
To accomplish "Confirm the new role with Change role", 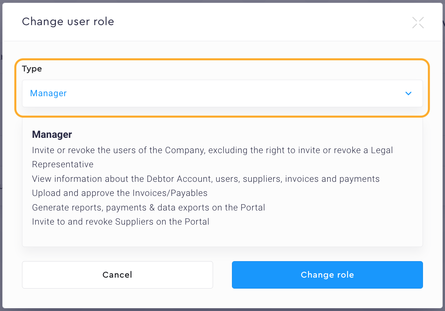I will click(x=327, y=275).
